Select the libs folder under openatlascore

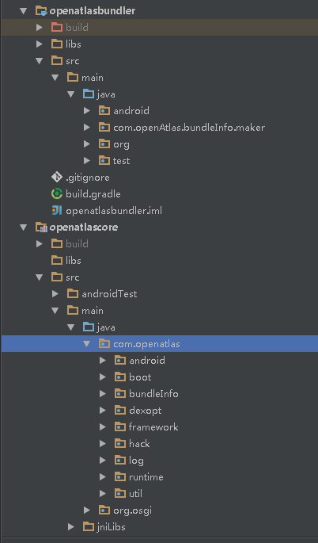click(74, 261)
